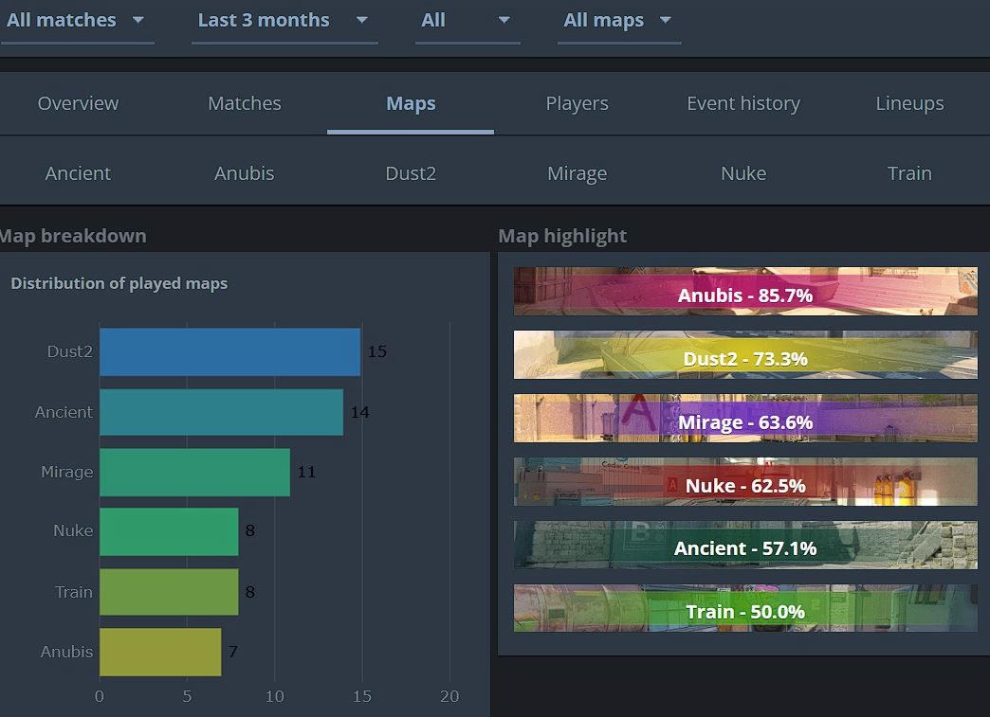Click the Map breakdown heading
The height and width of the screenshot is (717, 990).
tap(73, 236)
